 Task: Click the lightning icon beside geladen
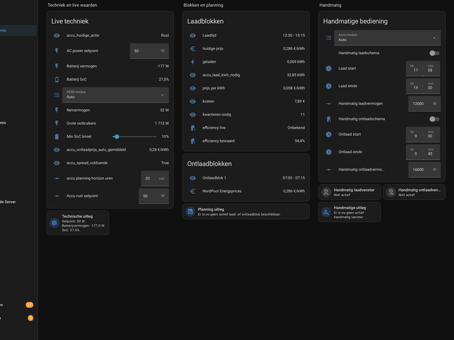(192, 62)
